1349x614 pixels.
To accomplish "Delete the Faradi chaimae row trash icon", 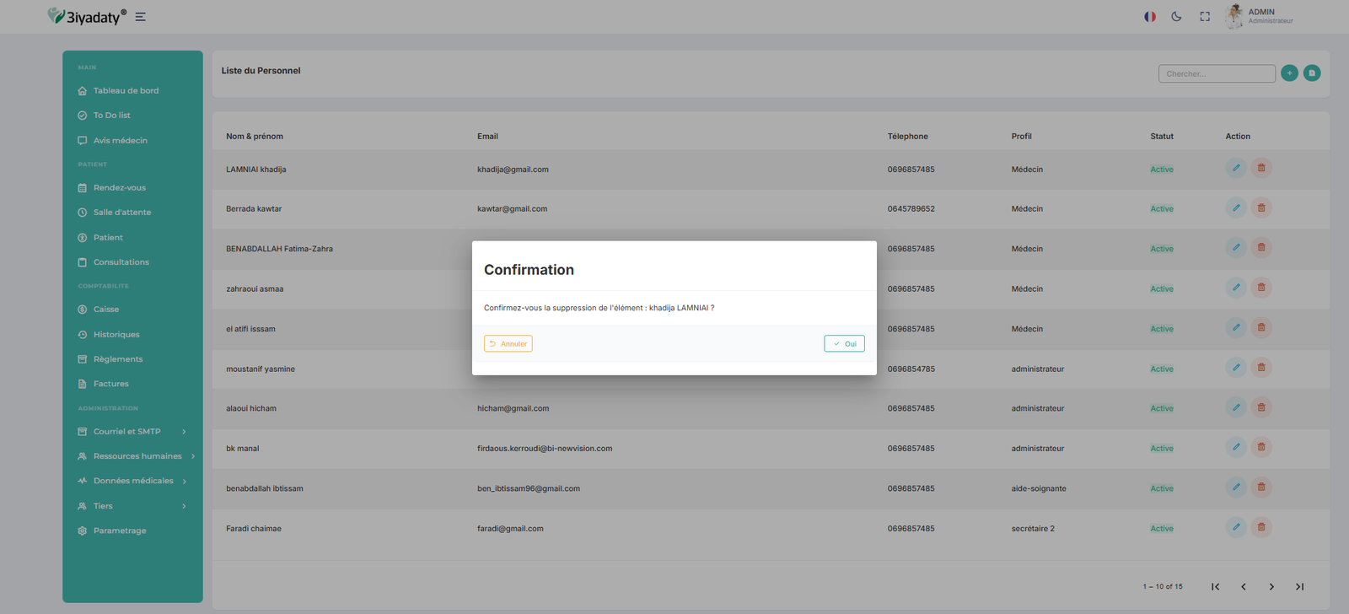I will (1261, 527).
